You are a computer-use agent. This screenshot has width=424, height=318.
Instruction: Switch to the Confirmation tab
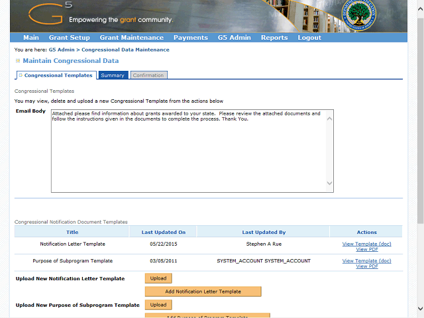[x=148, y=75]
